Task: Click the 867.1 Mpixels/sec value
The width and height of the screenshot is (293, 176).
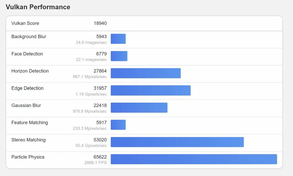Action: tap(90, 77)
